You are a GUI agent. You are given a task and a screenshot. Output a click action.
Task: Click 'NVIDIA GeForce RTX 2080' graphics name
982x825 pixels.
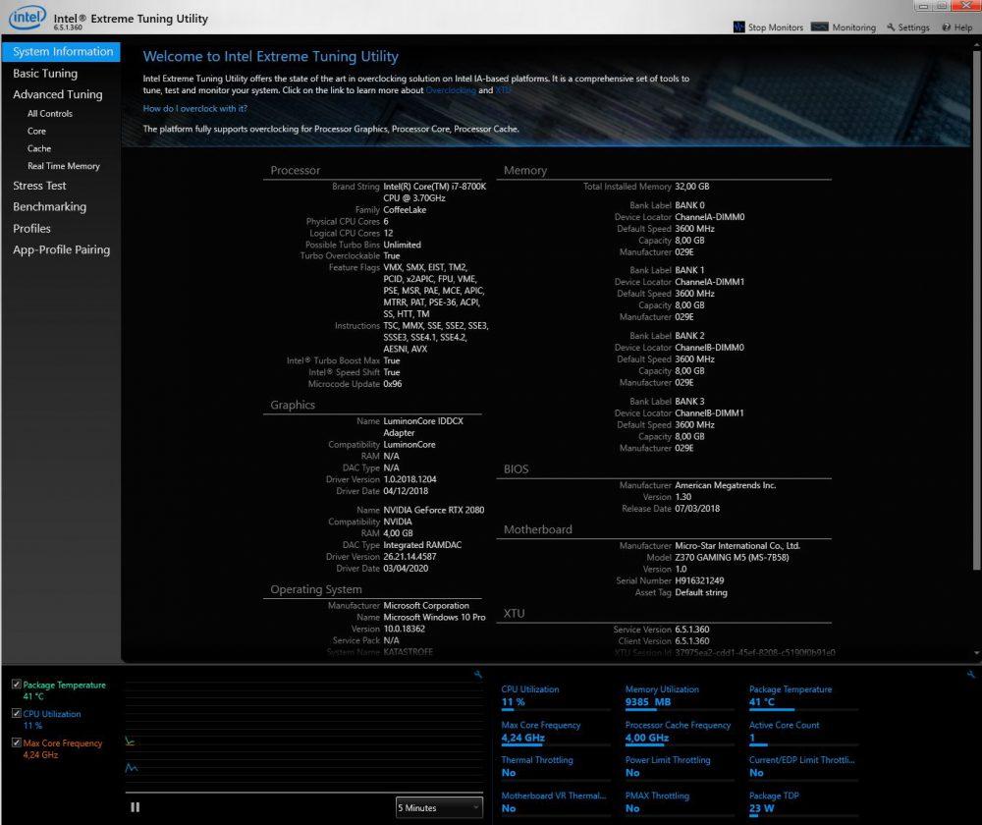point(433,510)
